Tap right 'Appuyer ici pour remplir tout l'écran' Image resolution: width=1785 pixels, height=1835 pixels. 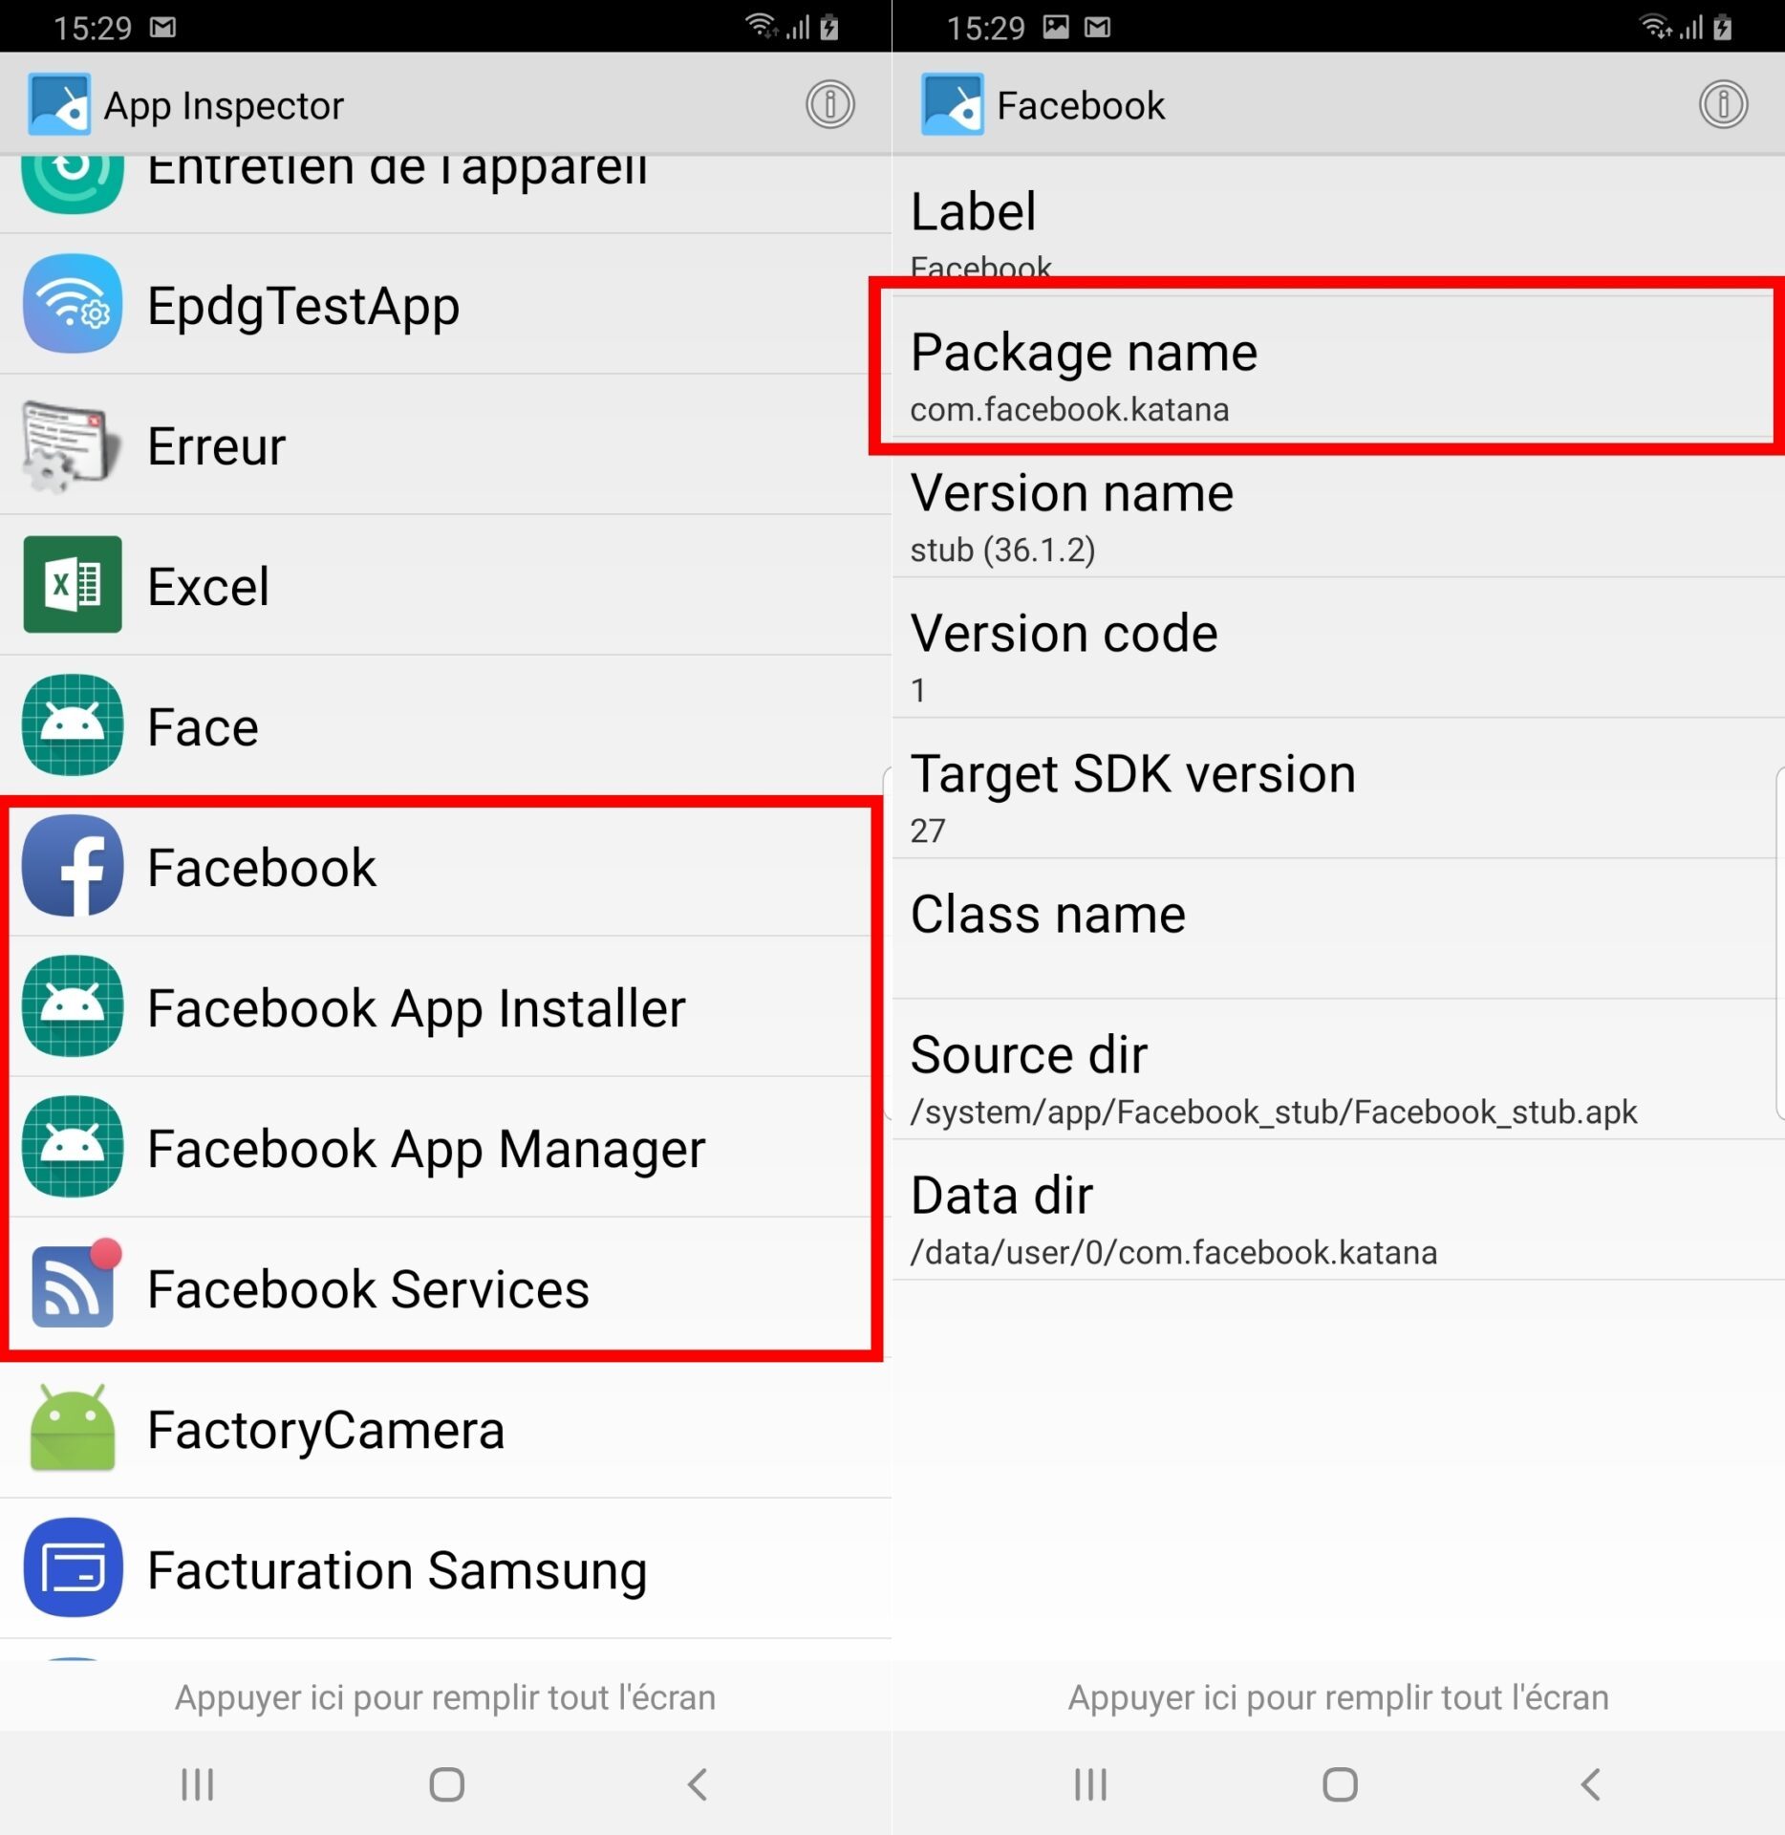coord(1338,1697)
